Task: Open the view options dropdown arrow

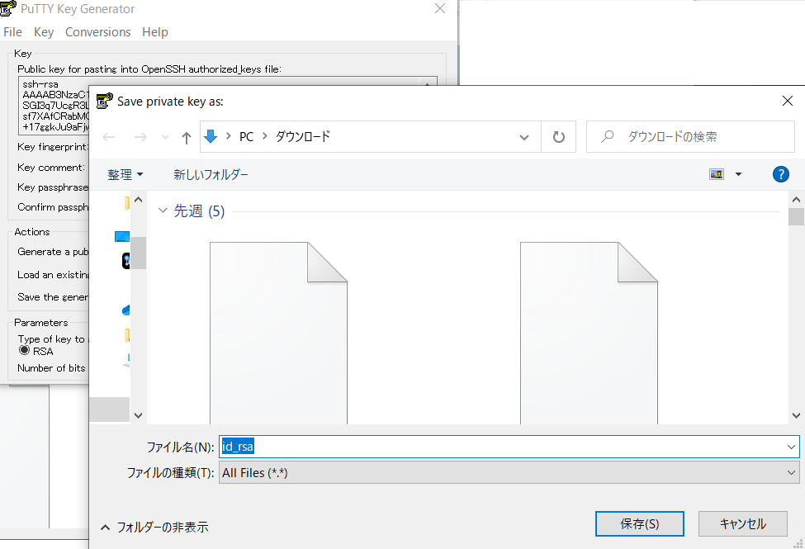Action: click(x=738, y=174)
